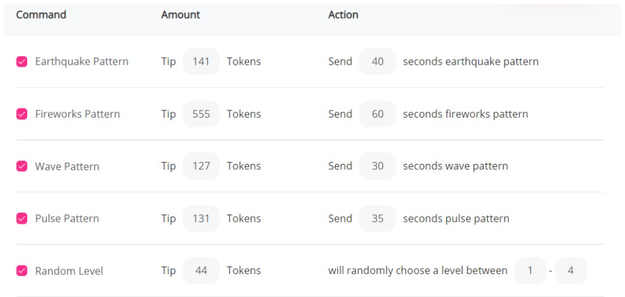The height and width of the screenshot is (297, 625).
Task: Click the random level maximum value field
Action: click(x=571, y=271)
